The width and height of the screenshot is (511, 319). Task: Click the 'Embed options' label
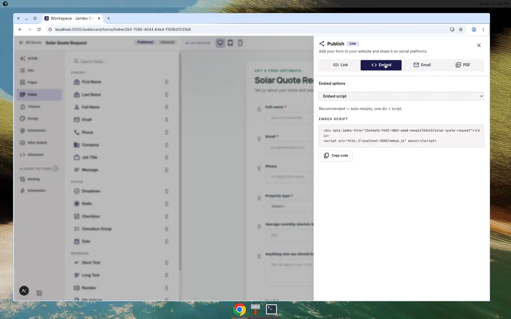click(332, 84)
